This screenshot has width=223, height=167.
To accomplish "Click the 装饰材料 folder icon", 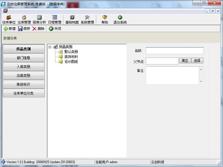I will tap(61, 56).
